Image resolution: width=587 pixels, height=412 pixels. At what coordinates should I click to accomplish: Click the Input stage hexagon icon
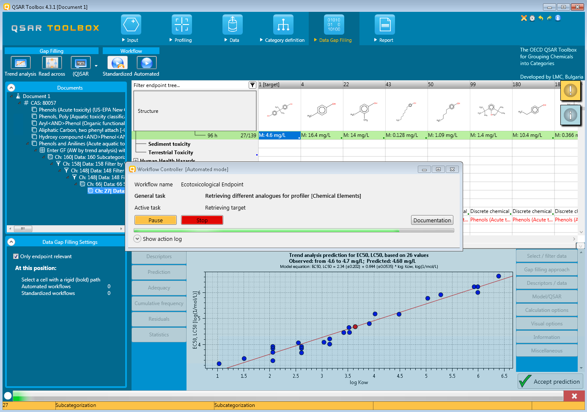click(131, 25)
